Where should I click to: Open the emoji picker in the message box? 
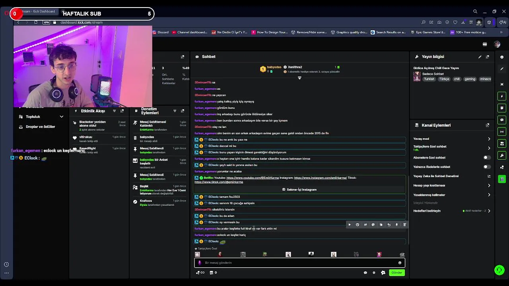tap(400, 263)
